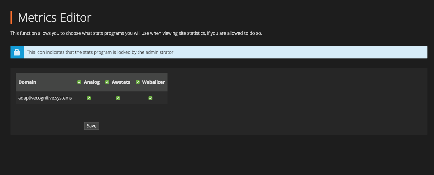The width and height of the screenshot is (434, 175).
Task: Click the Metrics Editor page heading
Action: tap(54, 17)
